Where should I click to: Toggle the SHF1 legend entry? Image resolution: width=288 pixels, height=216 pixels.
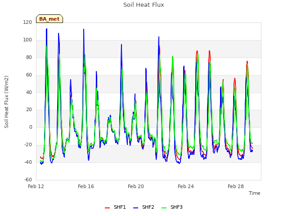tap(115, 207)
